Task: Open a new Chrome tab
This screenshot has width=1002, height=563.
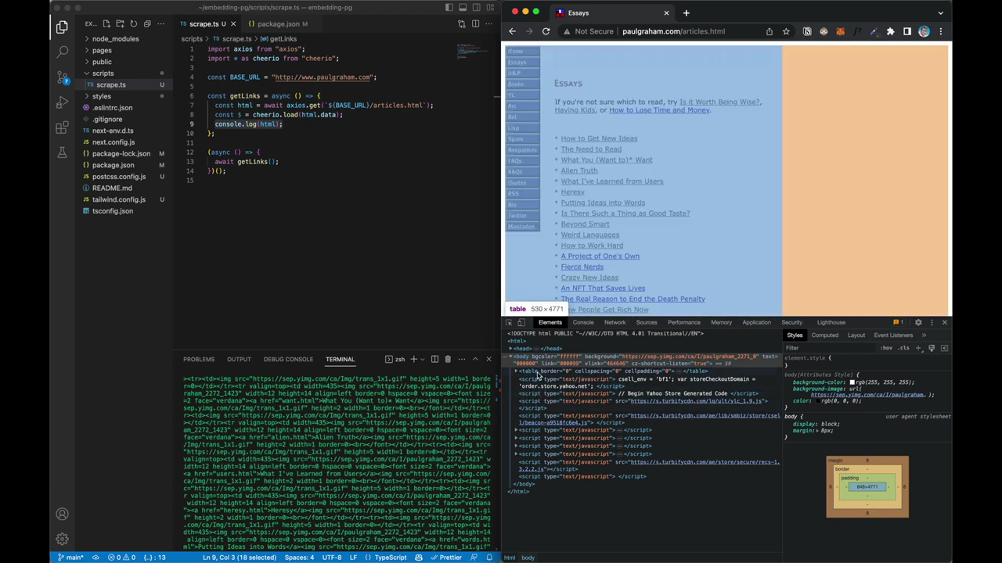Action: [686, 13]
